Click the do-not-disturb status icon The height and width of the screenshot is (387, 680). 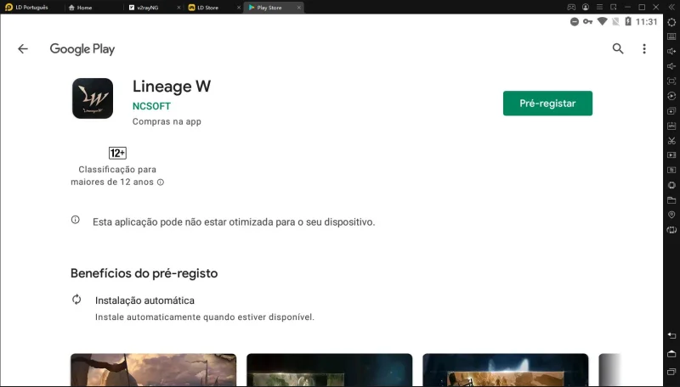point(575,22)
